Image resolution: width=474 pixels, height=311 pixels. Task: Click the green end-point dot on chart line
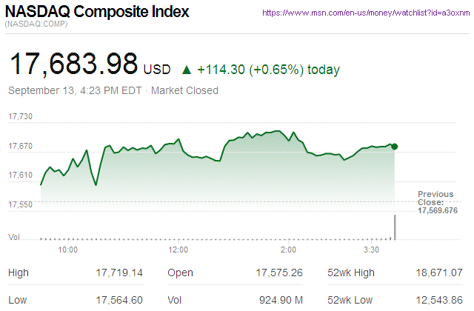(x=395, y=147)
